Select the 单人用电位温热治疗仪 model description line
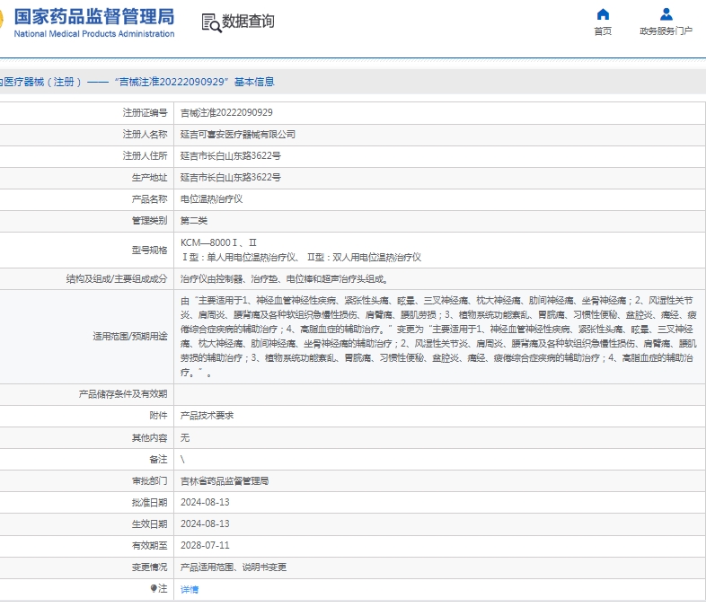 301,258
